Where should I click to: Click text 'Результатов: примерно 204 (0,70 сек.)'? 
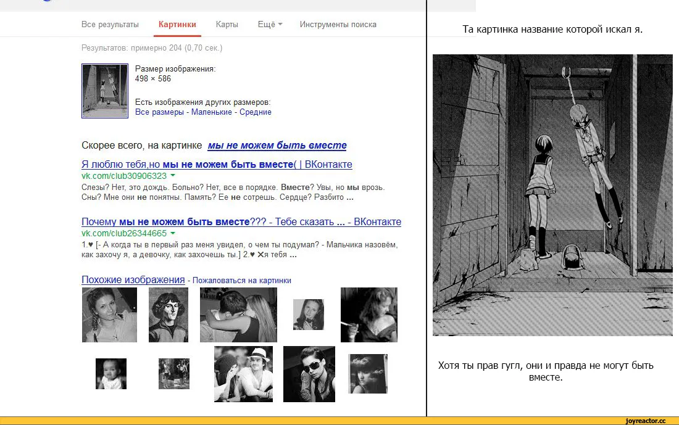[152, 48]
